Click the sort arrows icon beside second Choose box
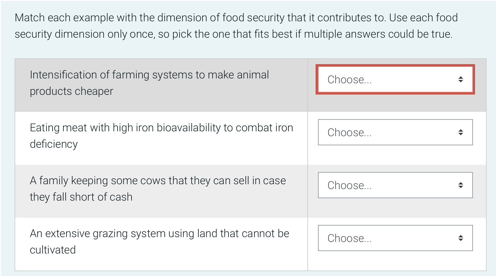The height and width of the screenshot is (276, 496). (460, 132)
